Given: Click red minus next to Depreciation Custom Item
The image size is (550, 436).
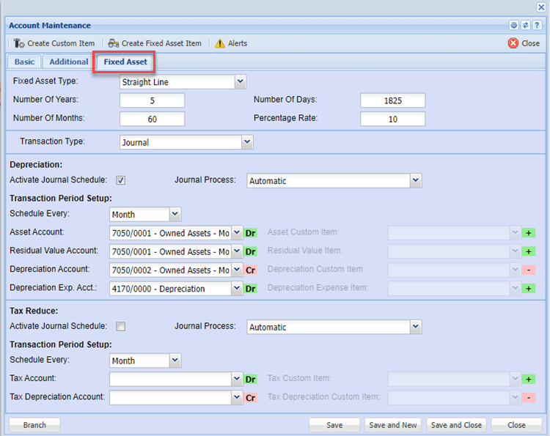Looking at the screenshot, I should pos(528,270).
